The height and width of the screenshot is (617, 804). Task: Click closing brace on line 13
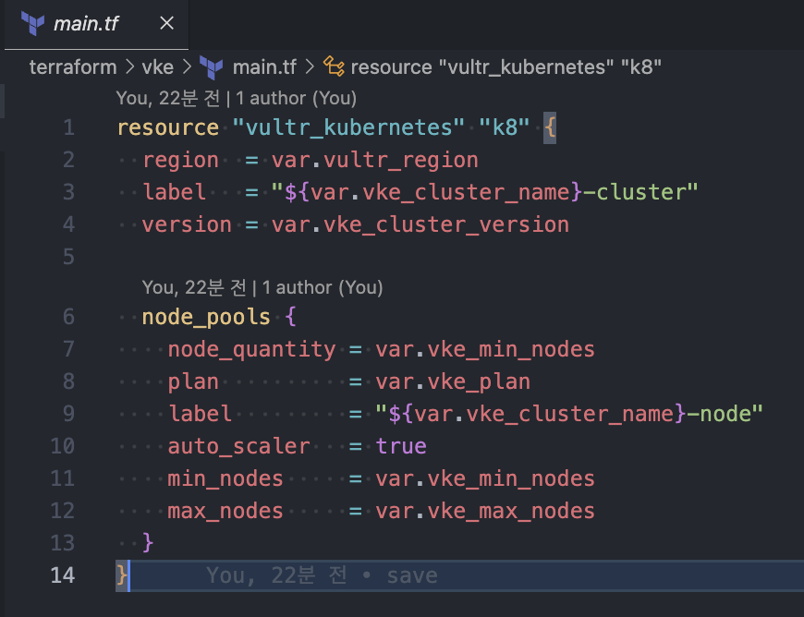coord(148,542)
